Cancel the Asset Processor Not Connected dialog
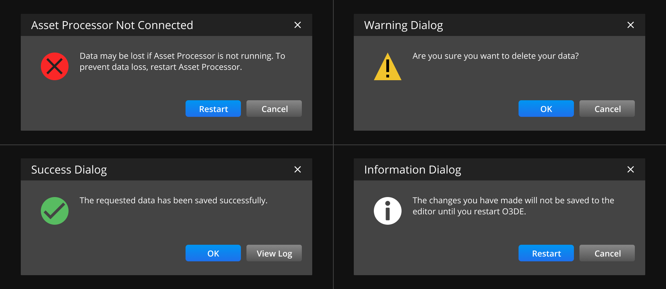 (x=274, y=109)
